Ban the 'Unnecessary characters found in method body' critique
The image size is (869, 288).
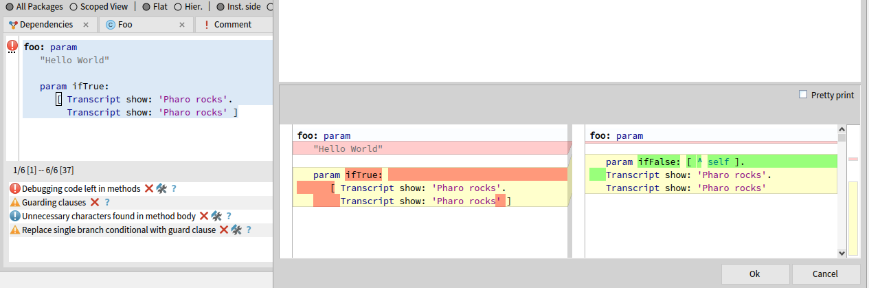point(204,216)
